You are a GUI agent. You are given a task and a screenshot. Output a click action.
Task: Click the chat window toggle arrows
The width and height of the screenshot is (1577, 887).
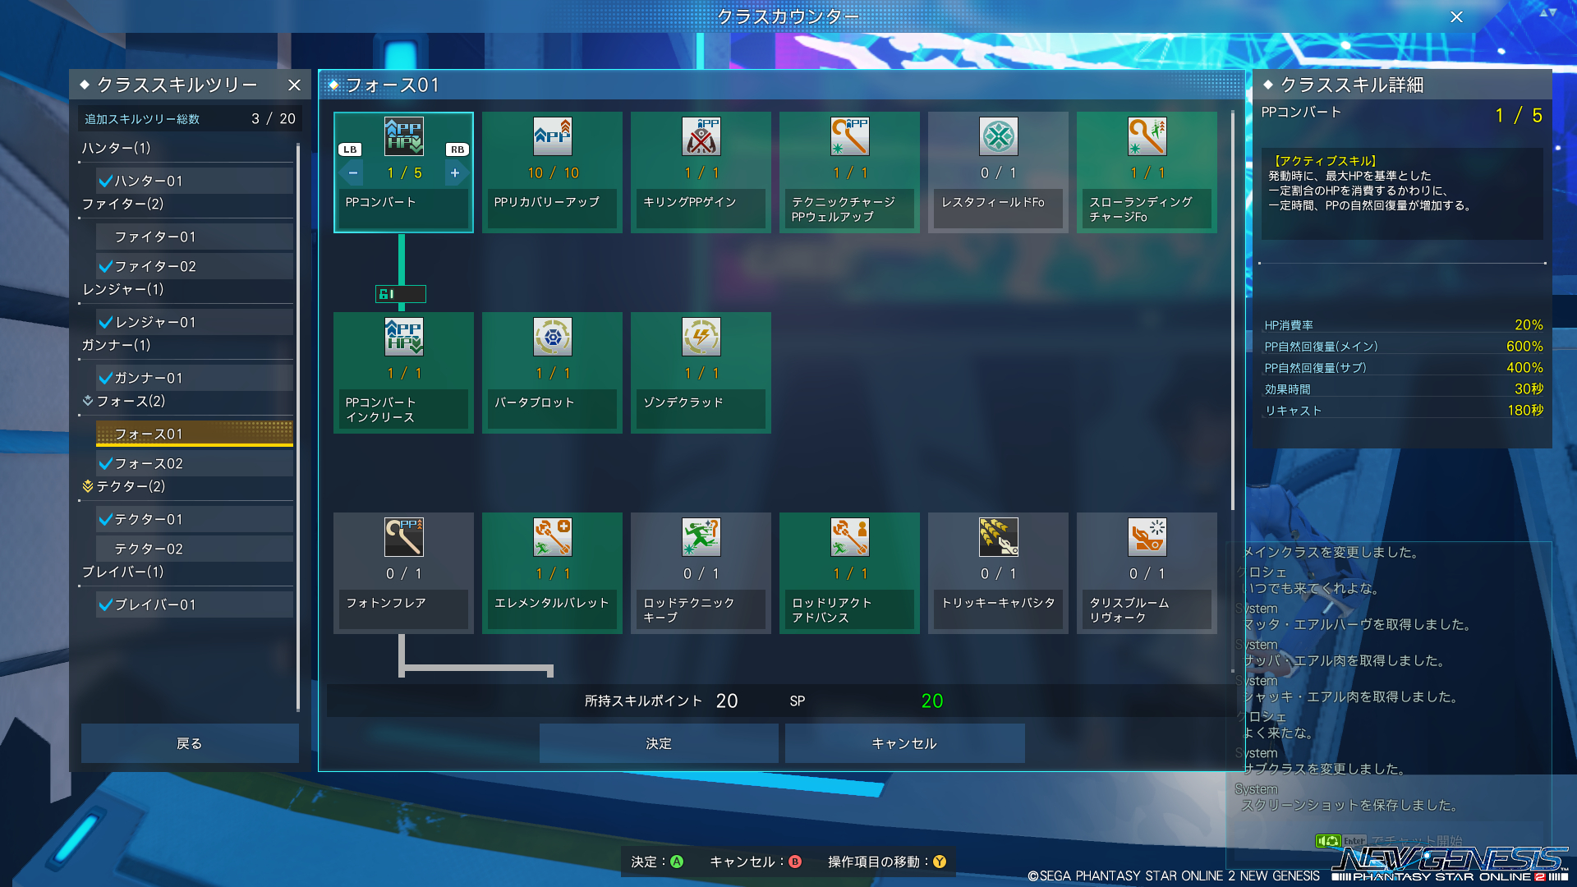(x=1548, y=12)
